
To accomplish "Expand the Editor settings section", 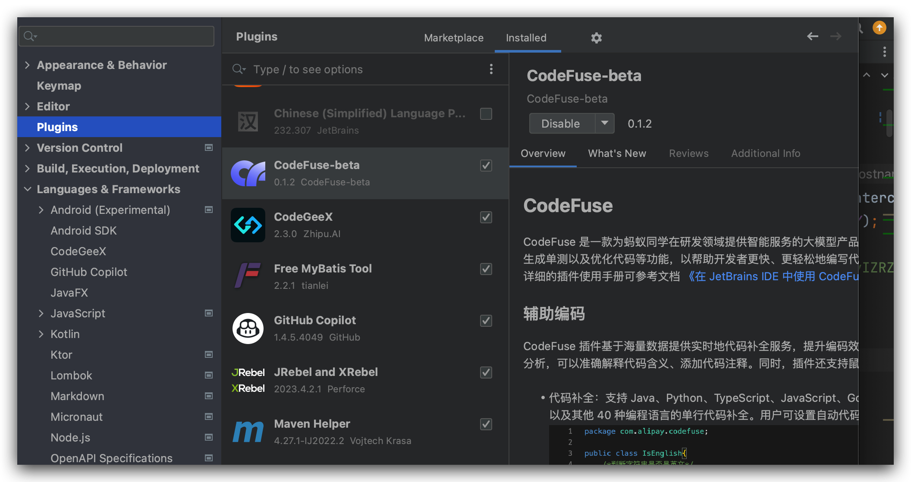I will pyautogui.click(x=27, y=106).
